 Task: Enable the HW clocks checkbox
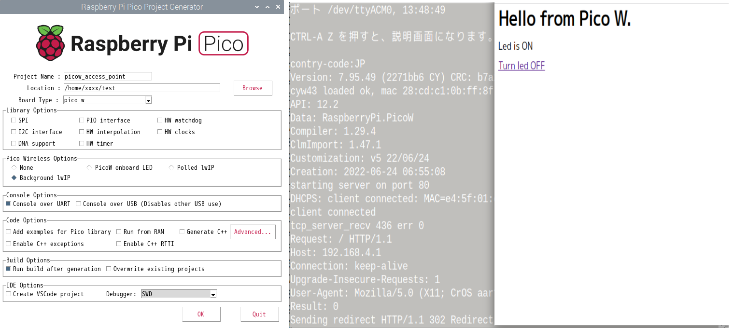tap(160, 132)
